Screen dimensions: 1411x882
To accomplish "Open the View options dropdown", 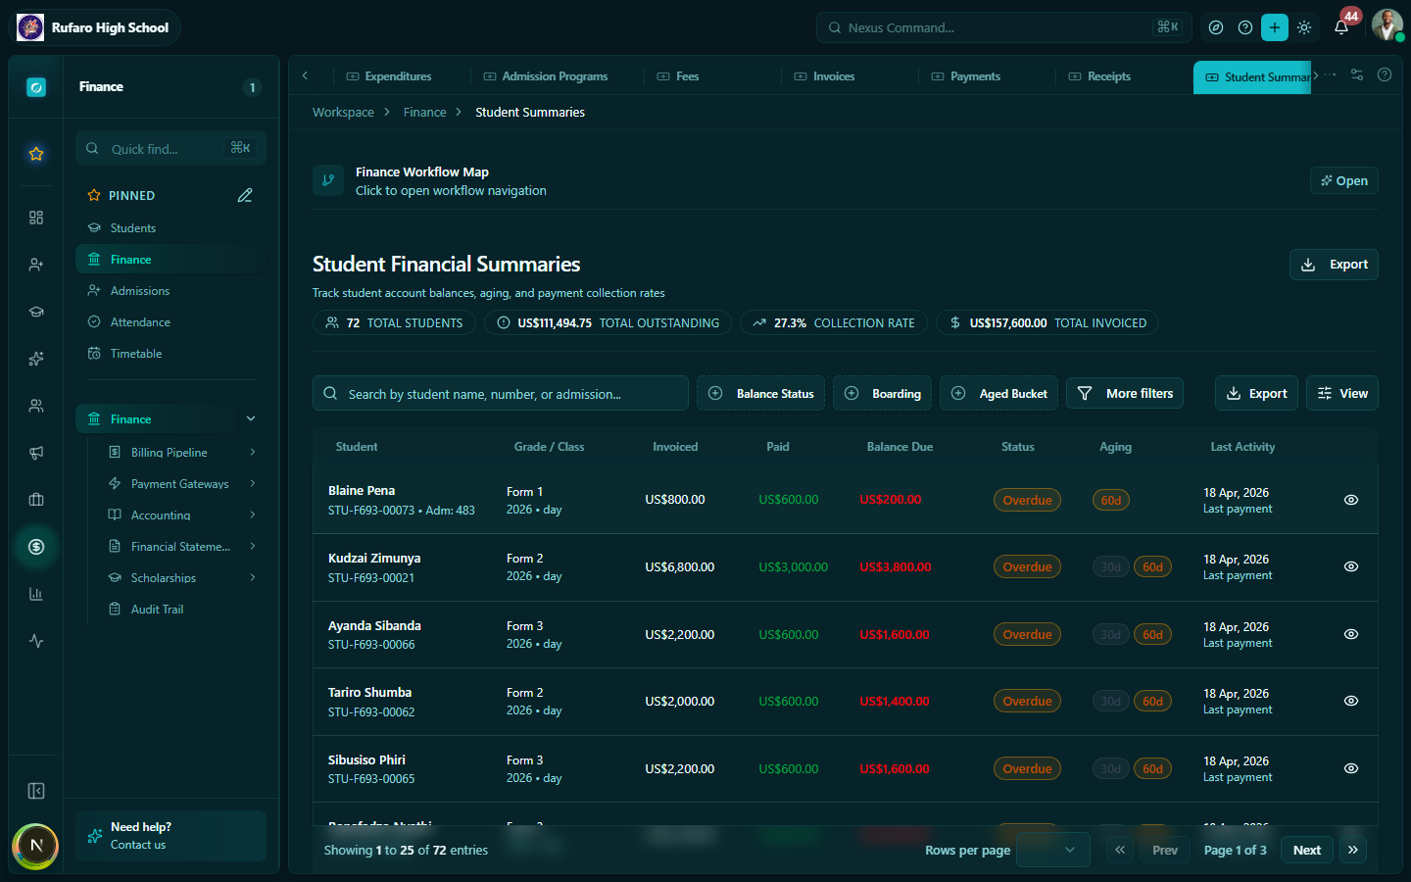I will click(x=1342, y=393).
